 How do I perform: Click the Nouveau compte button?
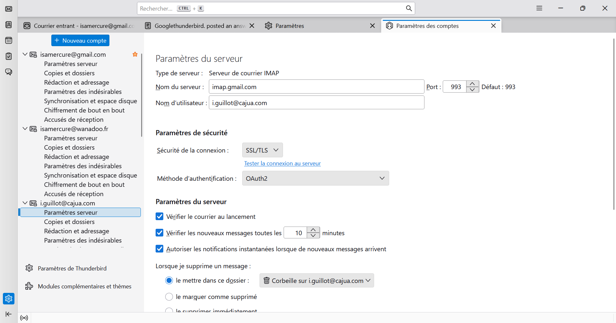pyautogui.click(x=80, y=40)
